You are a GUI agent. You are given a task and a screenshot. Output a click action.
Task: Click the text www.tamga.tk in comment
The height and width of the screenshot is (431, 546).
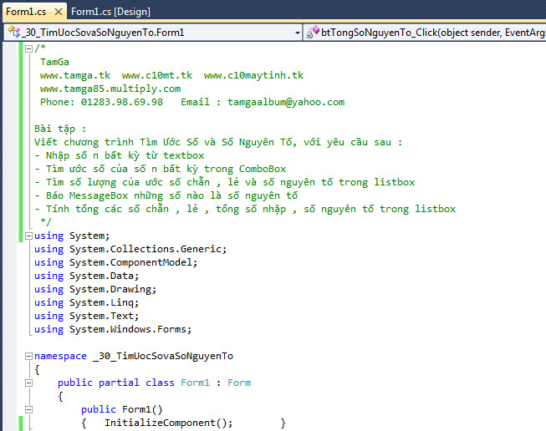point(75,75)
